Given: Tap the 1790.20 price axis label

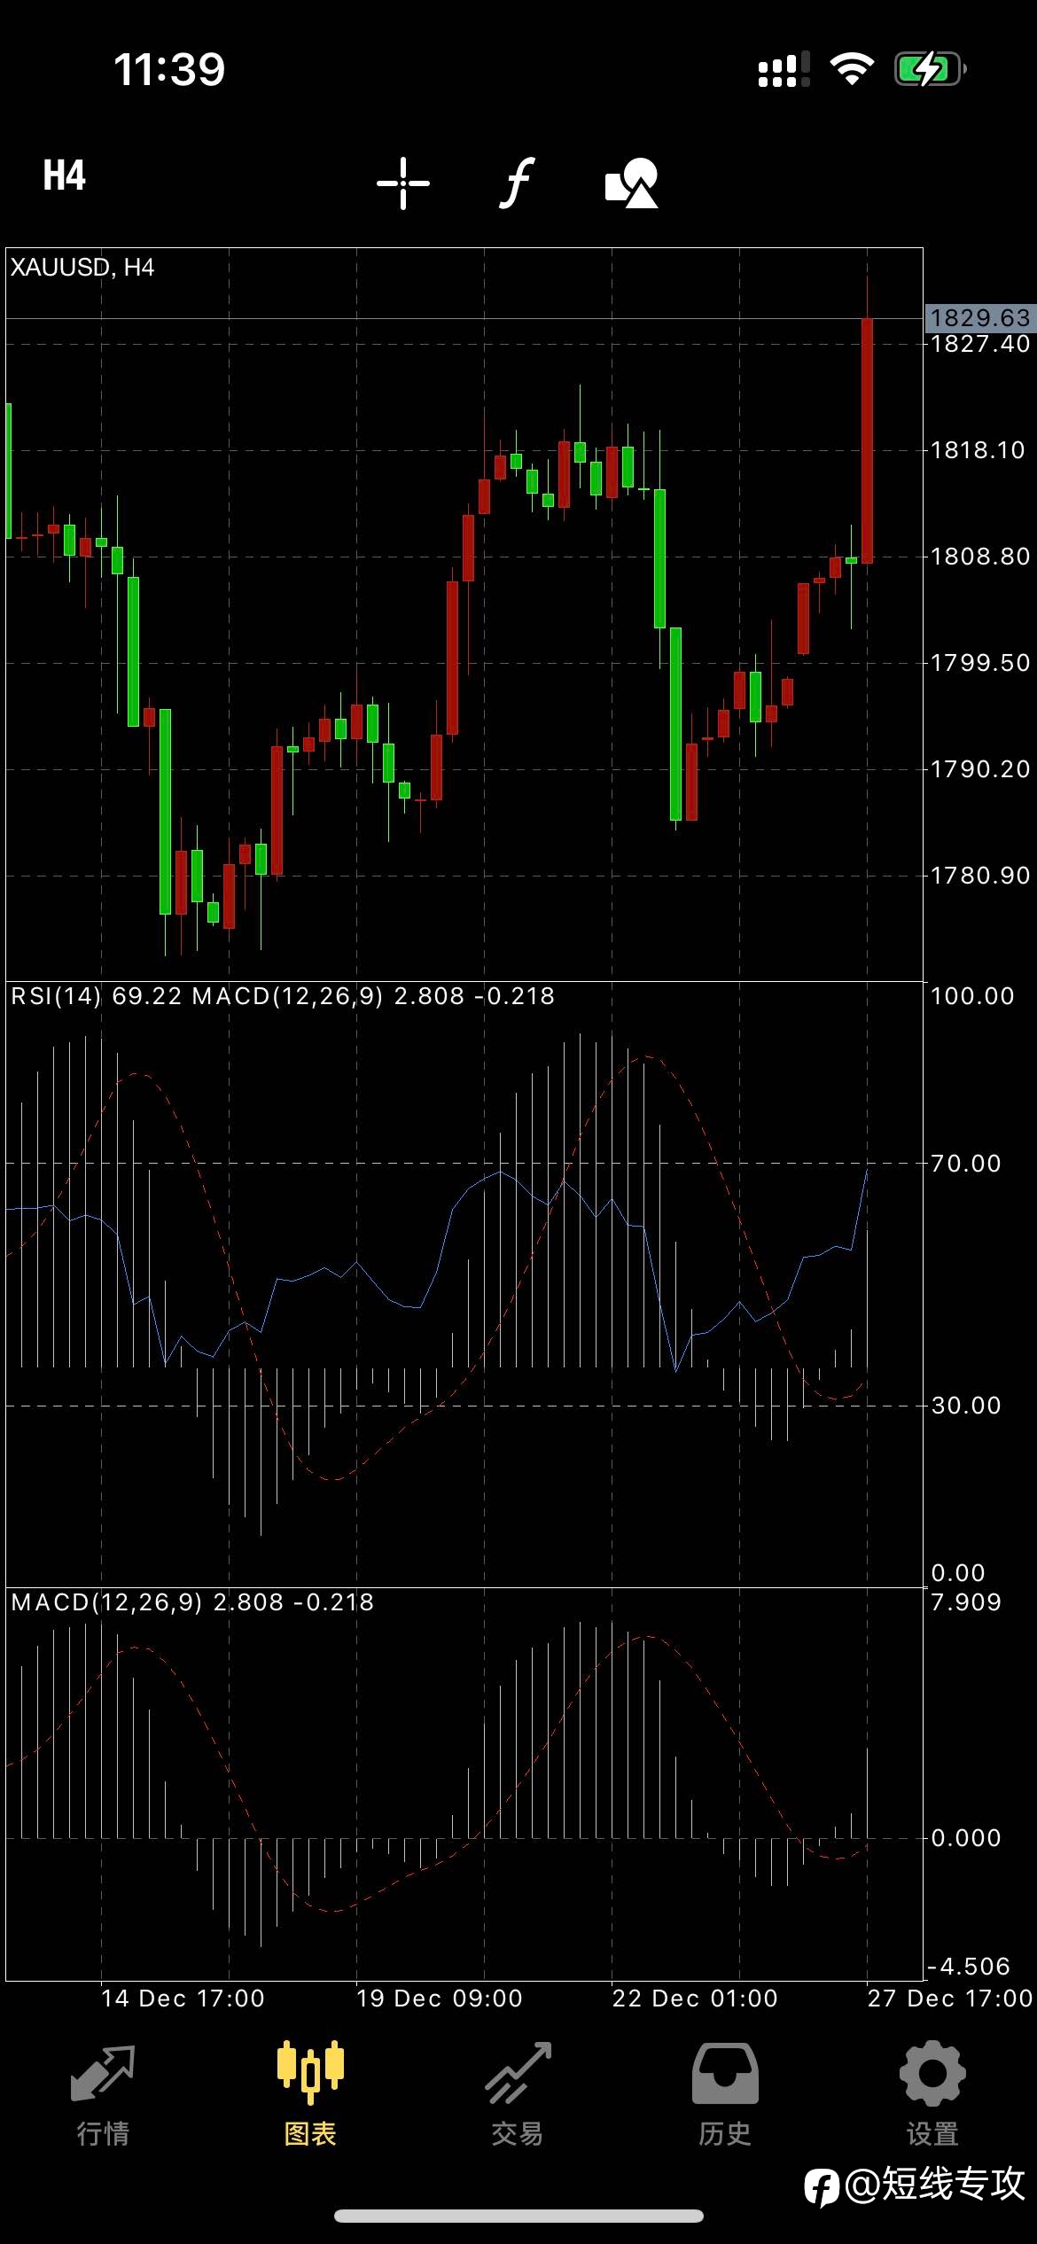Looking at the screenshot, I should [980, 769].
